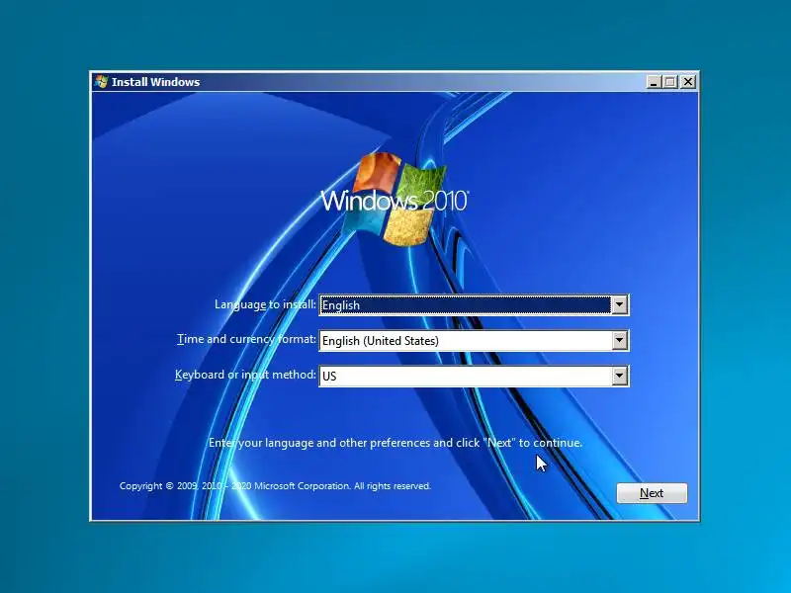The height and width of the screenshot is (593, 791).
Task: Close the Install Windows dialog
Action: click(x=687, y=82)
